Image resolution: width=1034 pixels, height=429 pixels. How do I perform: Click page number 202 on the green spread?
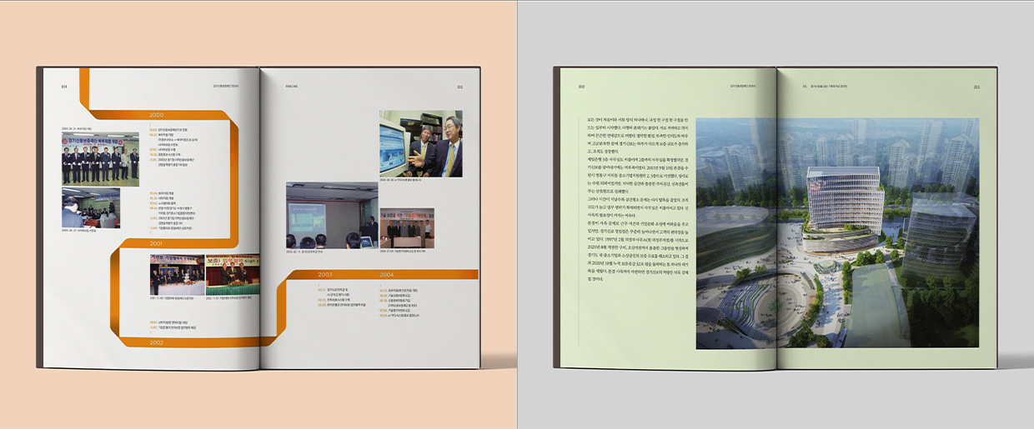[581, 85]
